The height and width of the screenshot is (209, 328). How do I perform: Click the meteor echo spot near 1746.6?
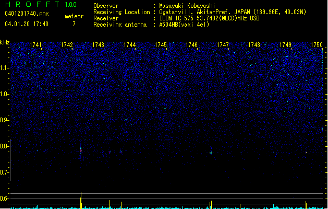coord(211,153)
